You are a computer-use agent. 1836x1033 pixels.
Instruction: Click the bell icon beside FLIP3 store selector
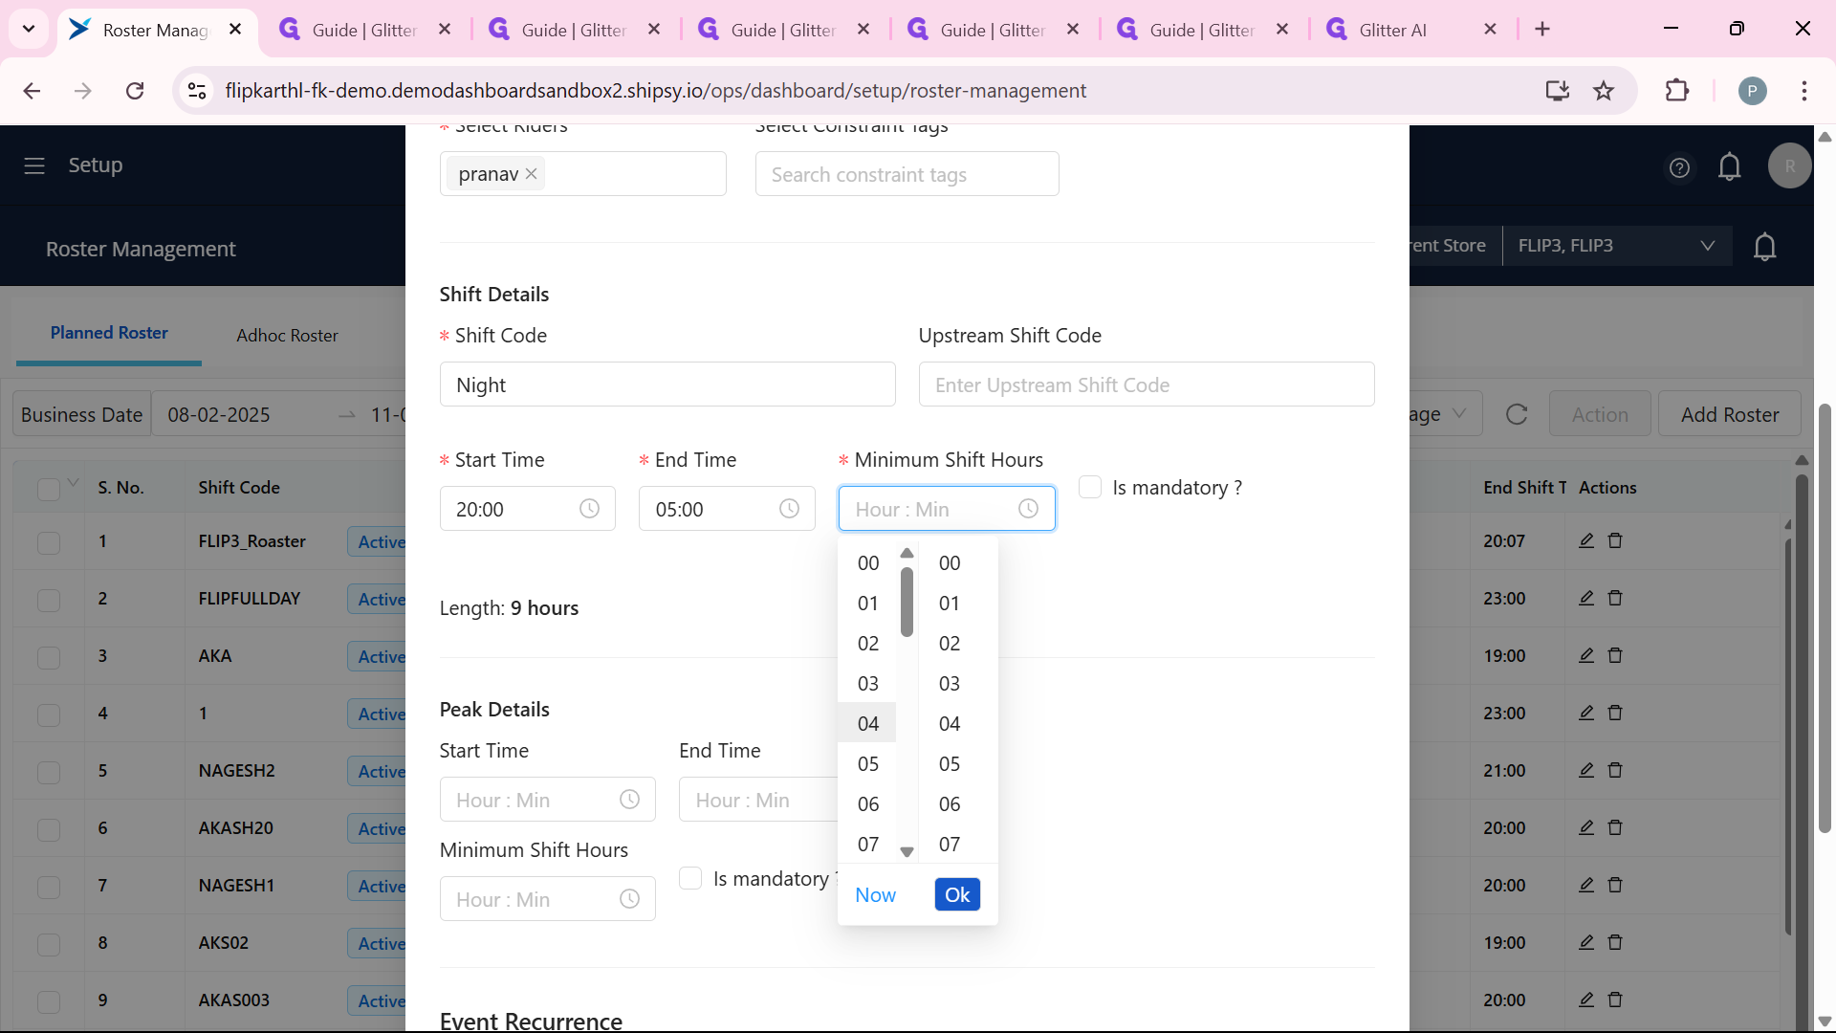1764,247
